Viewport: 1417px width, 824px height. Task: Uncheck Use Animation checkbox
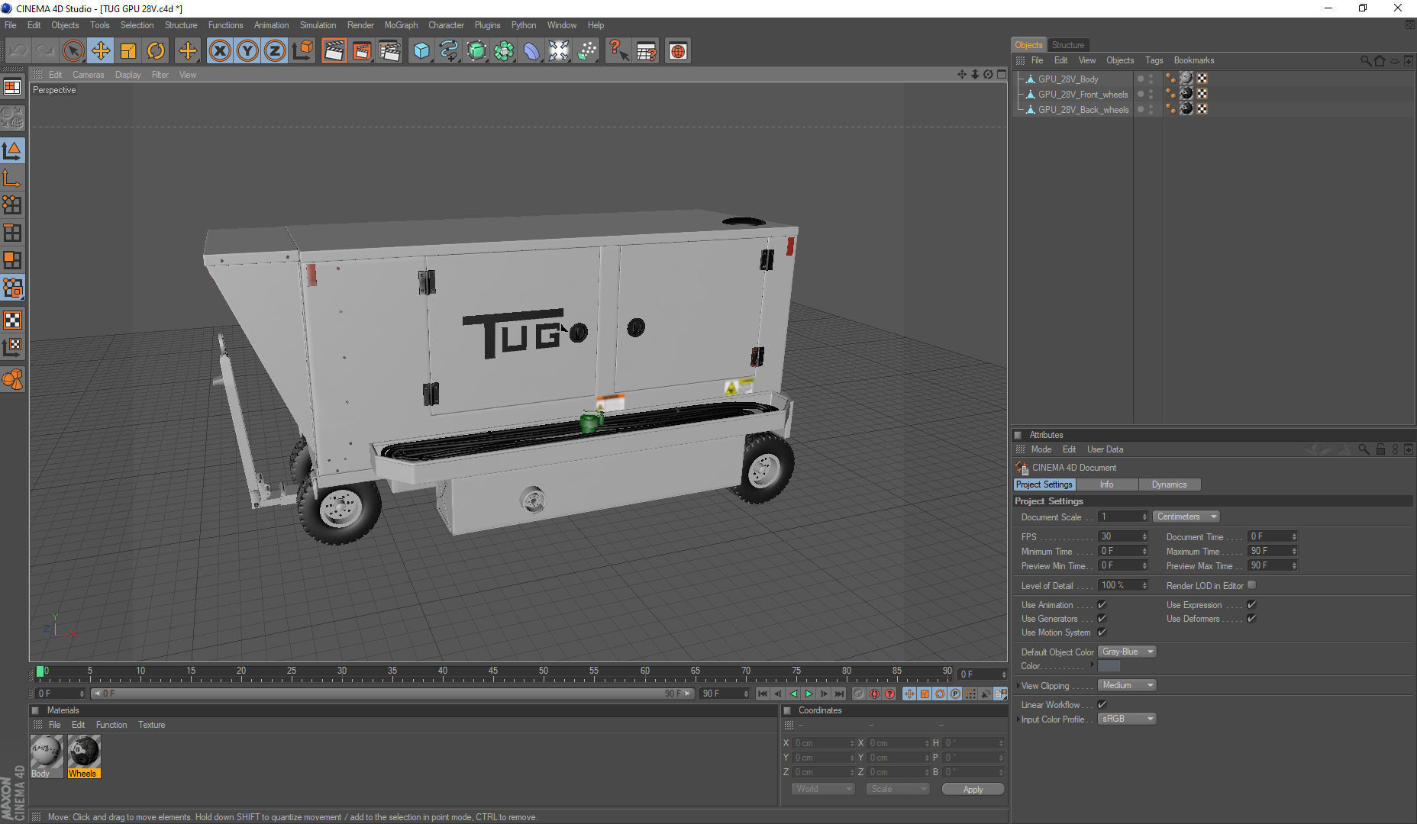tap(1102, 604)
